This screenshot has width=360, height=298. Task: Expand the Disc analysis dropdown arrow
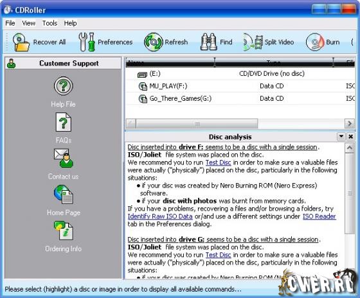[x=341, y=137]
